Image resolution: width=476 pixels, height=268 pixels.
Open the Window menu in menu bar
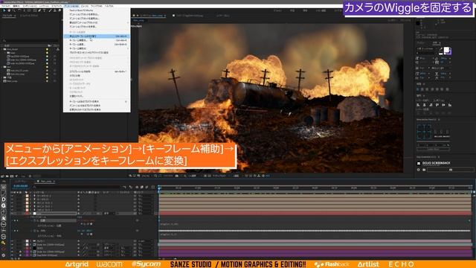[97, 6]
